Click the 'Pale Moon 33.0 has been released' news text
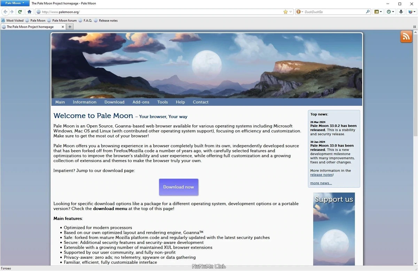The height and width of the screenshot is (271, 418). (x=332, y=148)
